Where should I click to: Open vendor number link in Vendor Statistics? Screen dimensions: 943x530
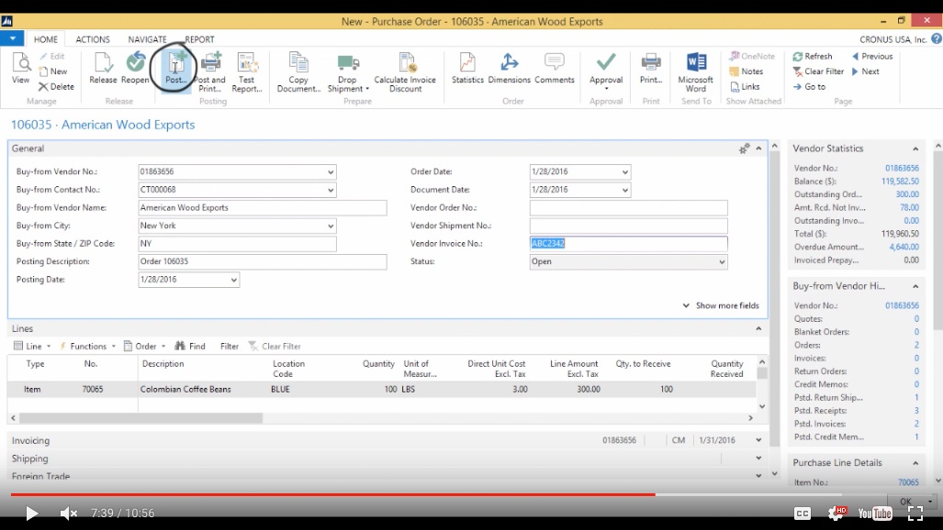[902, 168]
